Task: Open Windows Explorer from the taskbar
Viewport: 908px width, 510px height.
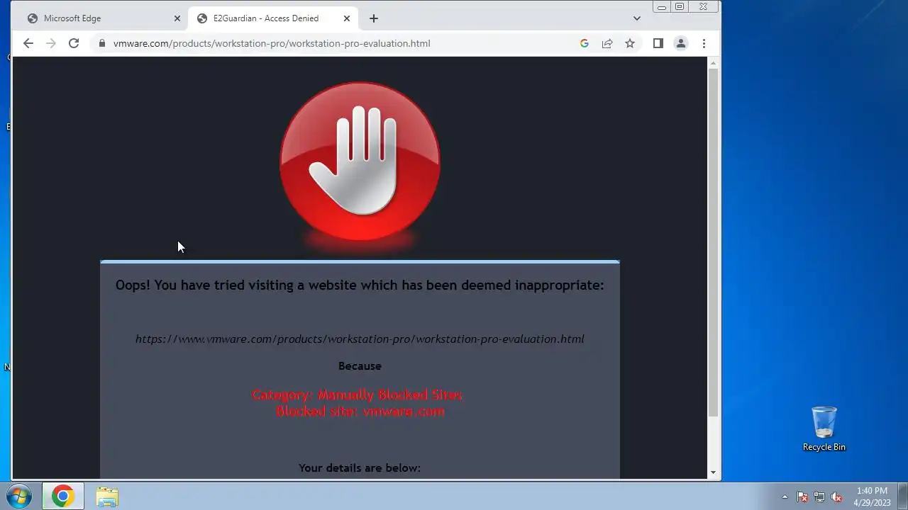Action: (x=107, y=497)
